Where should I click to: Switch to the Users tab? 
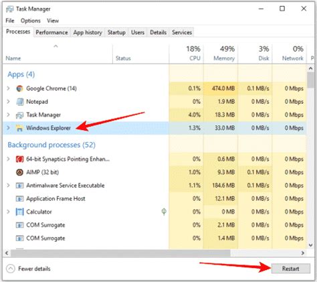pyautogui.click(x=138, y=32)
